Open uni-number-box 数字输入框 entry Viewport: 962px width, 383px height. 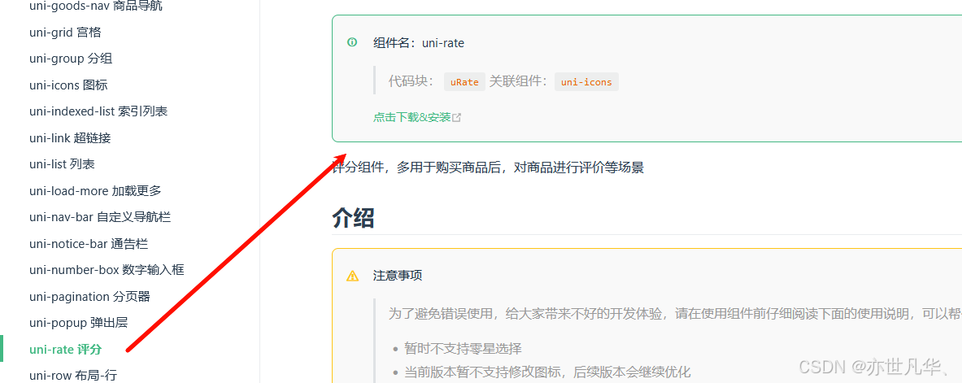pos(107,270)
